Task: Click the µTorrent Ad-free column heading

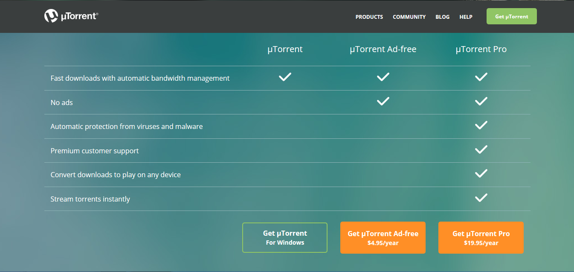Action: pyautogui.click(x=383, y=49)
